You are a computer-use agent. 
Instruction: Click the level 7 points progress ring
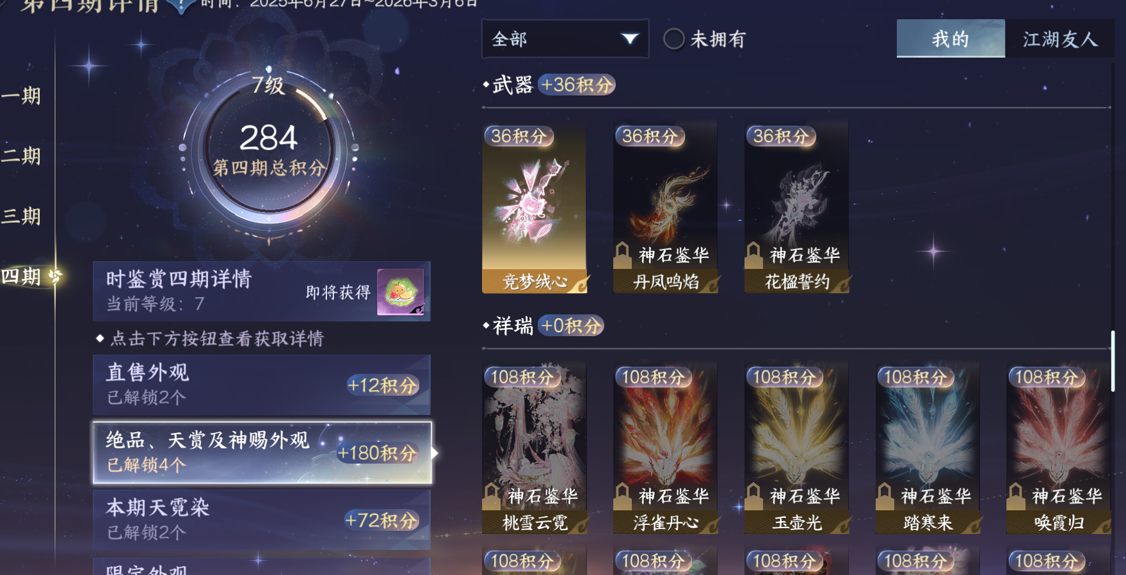[x=269, y=150]
